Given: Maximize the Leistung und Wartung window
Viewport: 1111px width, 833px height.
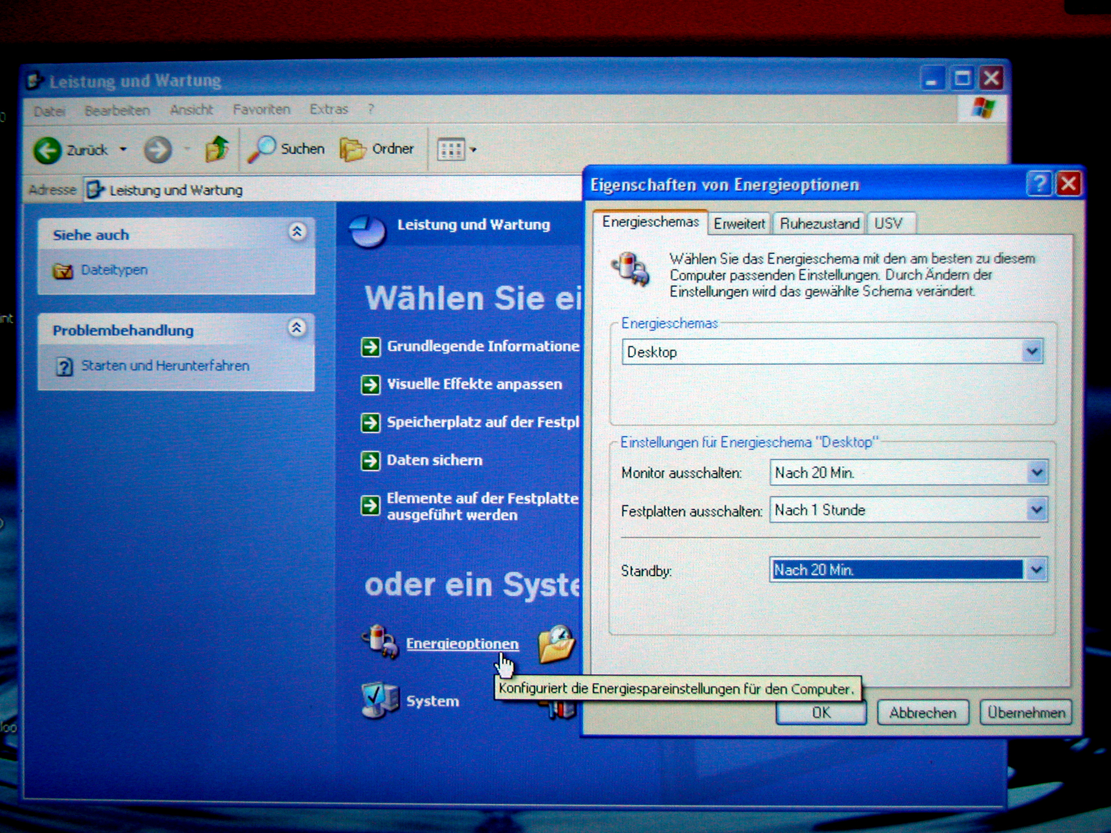Looking at the screenshot, I should tap(962, 78).
